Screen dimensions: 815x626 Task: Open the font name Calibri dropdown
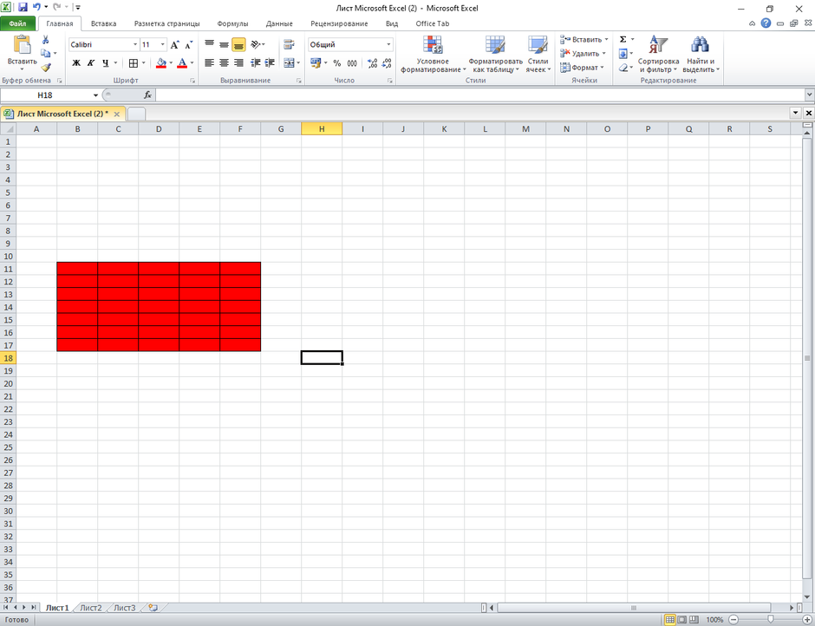(x=135, y=45)
